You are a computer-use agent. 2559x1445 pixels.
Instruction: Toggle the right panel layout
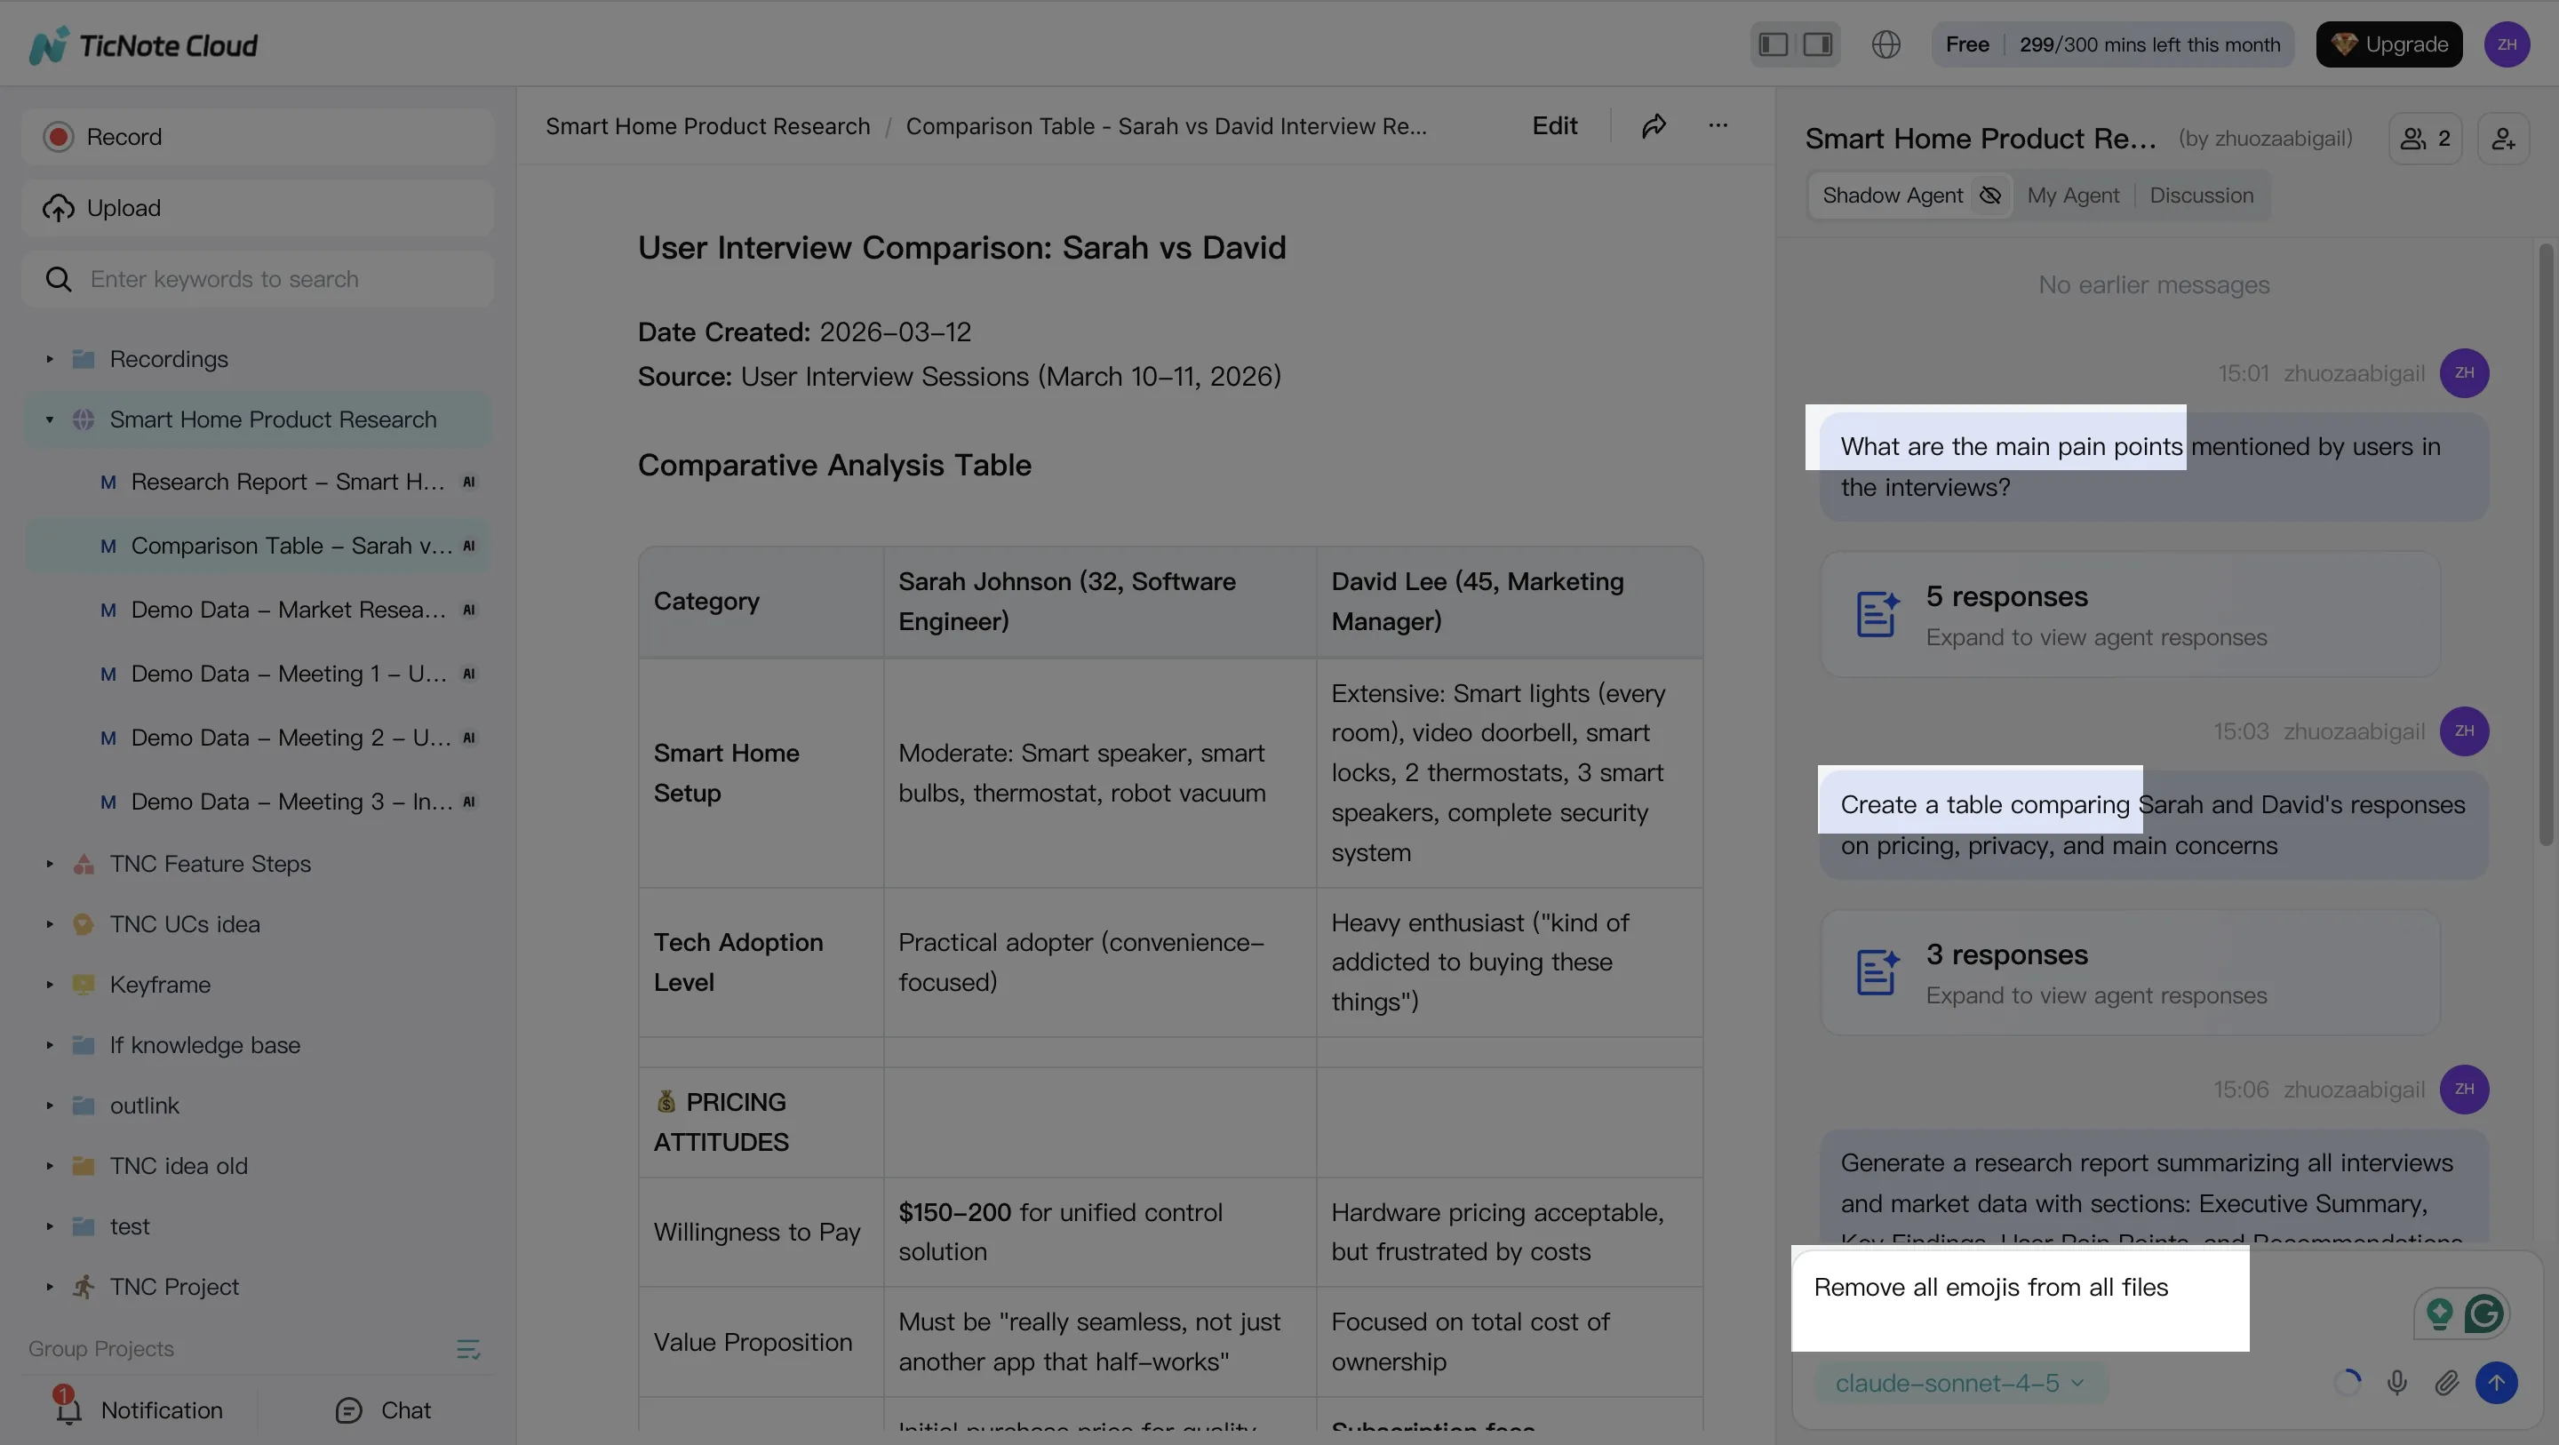pos(1817,44)
